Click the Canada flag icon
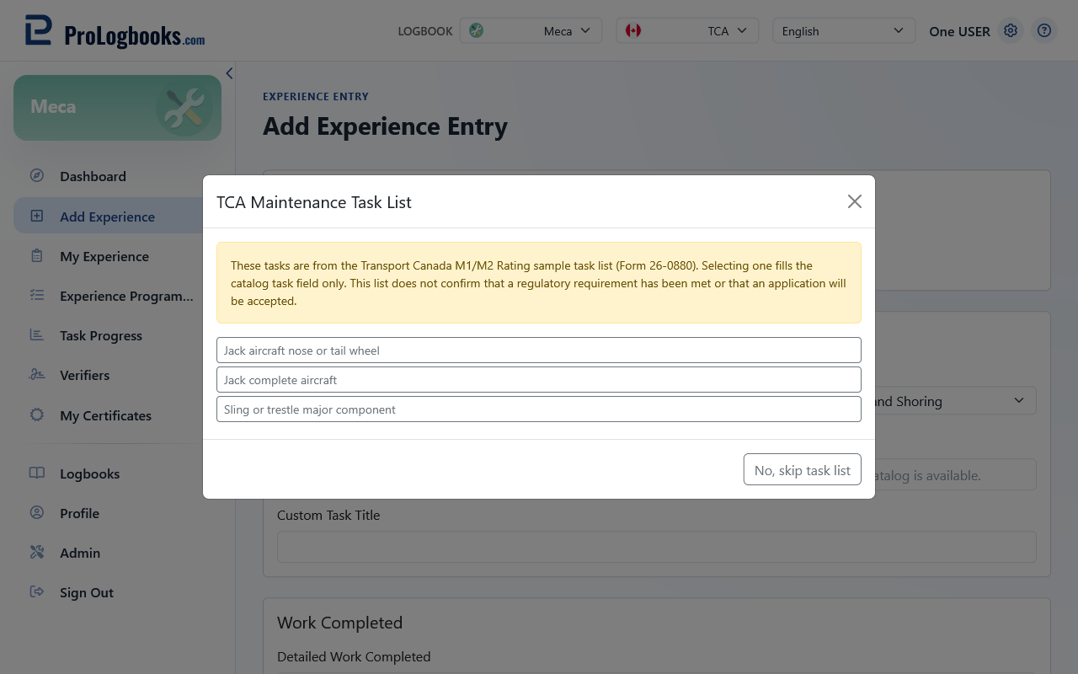This screenshot has height=674, width=1078. point(633,31)
